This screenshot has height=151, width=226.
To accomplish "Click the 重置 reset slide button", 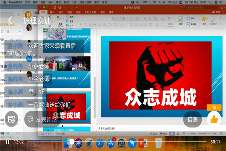I will point(70,21).
